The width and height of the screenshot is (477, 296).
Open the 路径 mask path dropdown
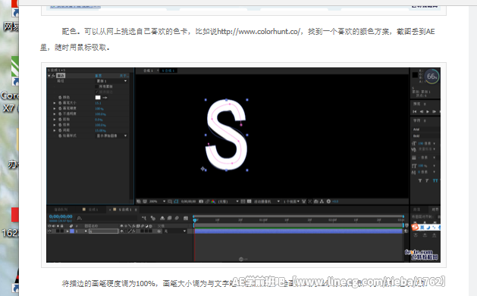111,81
